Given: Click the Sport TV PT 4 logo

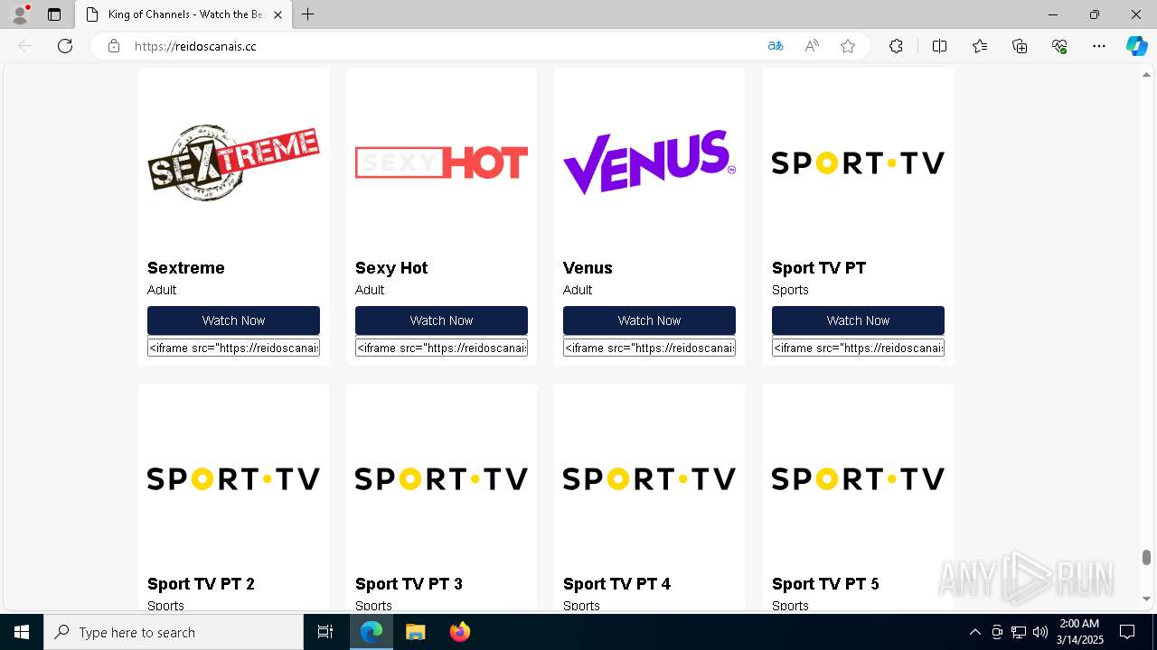Looking at the screenshot, I should pos(649,478).
